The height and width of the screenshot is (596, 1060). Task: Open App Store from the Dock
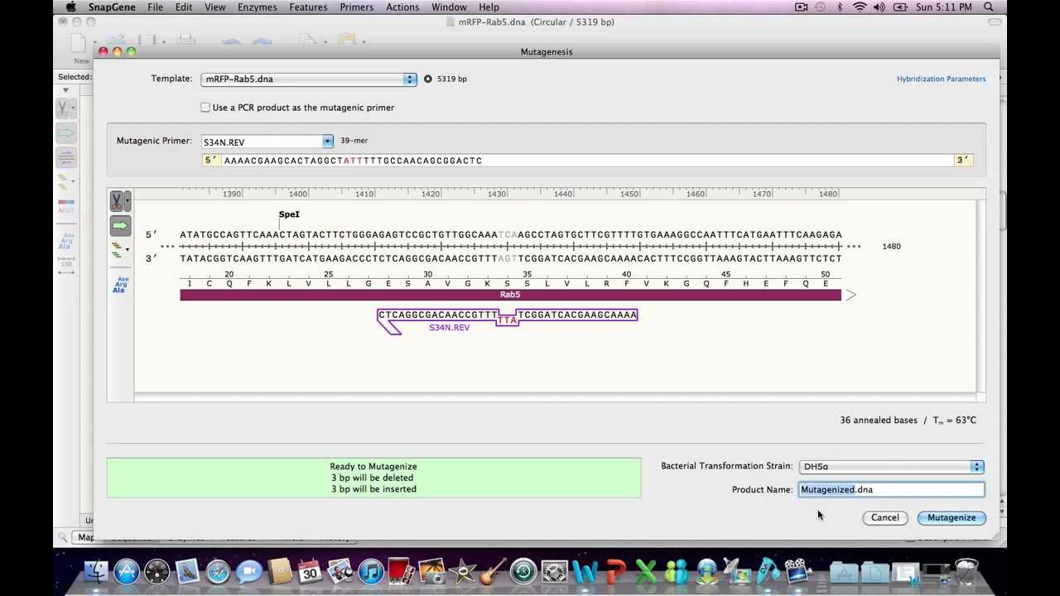[x=126, y=572]
